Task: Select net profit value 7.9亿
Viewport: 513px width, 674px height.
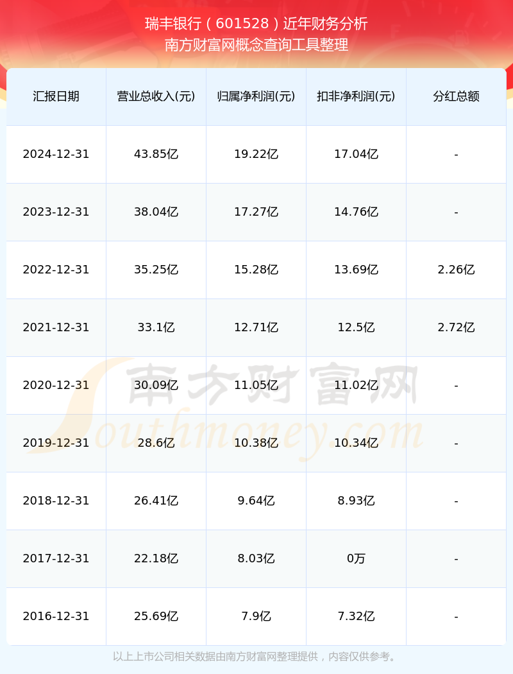Action: coord(256,616)
